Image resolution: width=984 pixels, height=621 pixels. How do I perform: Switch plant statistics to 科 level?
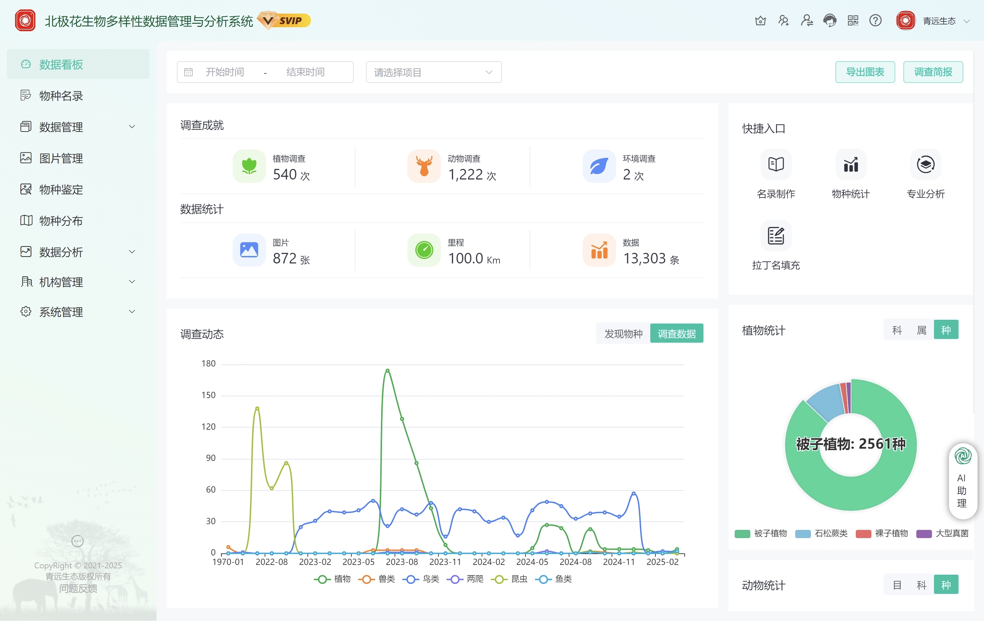897,330
